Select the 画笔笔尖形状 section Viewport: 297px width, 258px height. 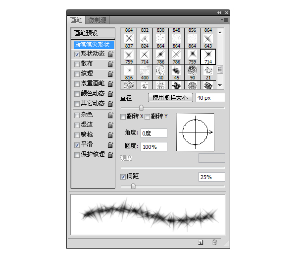pos(93,45)
